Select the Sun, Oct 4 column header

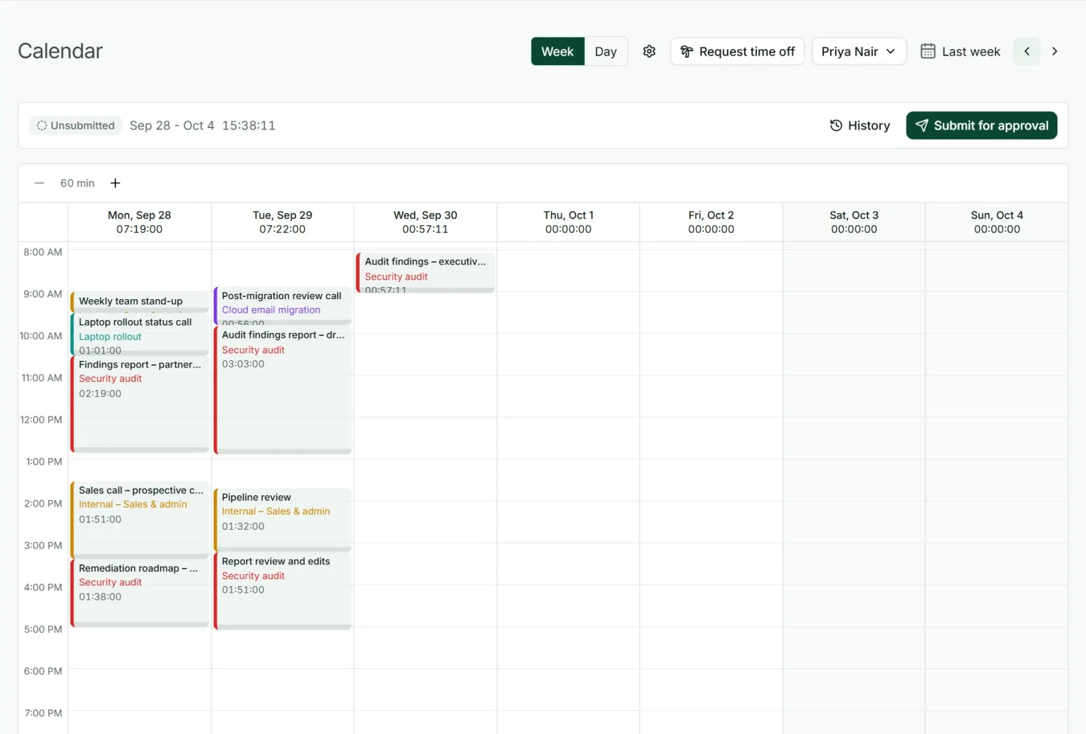click(x=997, y=222)
